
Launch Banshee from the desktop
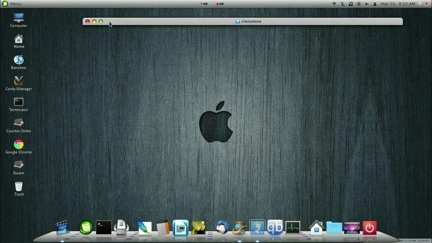point(19,63)
